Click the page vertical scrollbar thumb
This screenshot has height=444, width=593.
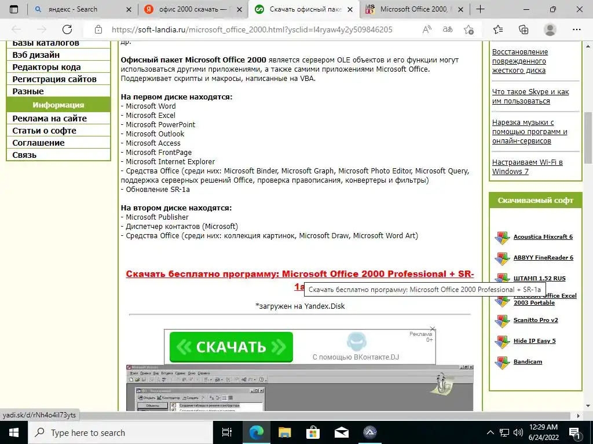(588, 138)
